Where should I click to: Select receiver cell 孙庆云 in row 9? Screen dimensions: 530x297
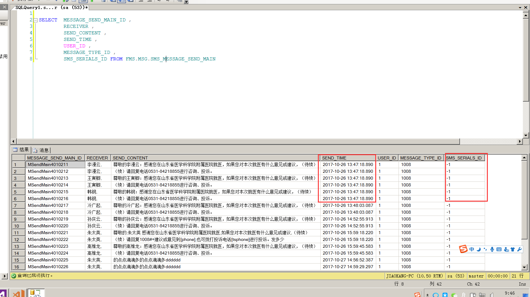coord(98,219)
